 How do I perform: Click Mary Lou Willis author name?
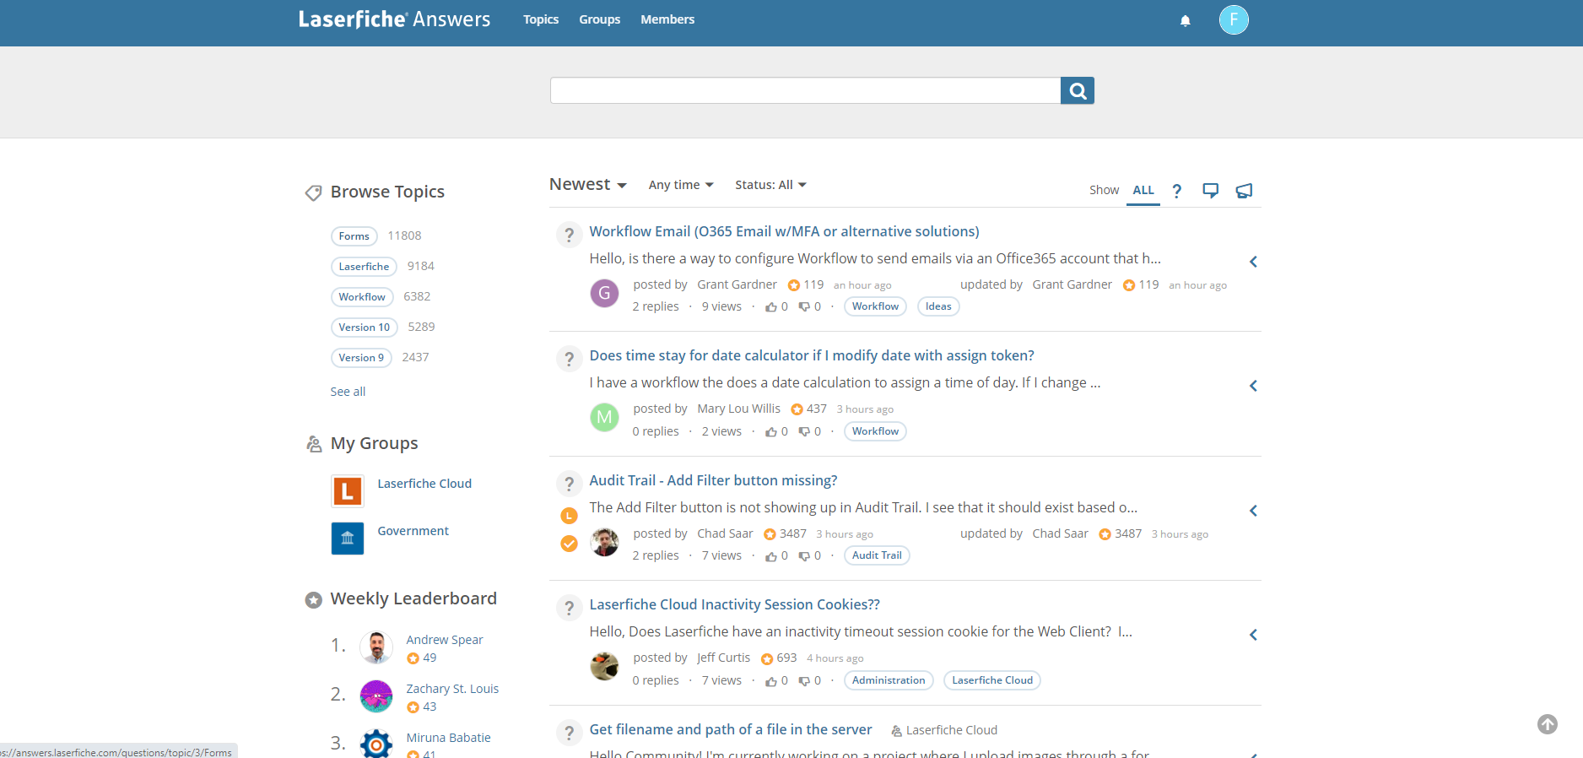click(738, 409)
